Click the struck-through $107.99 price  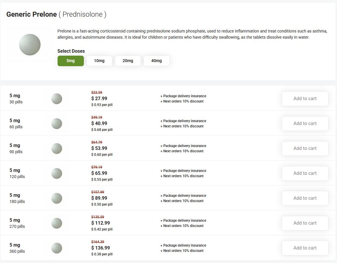(x=98, y=192)
